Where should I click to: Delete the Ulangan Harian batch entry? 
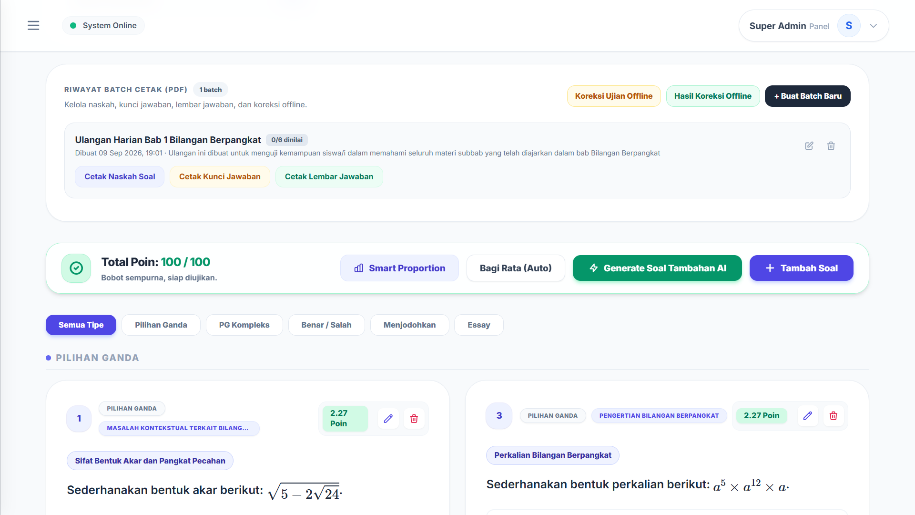coord(831,146)
